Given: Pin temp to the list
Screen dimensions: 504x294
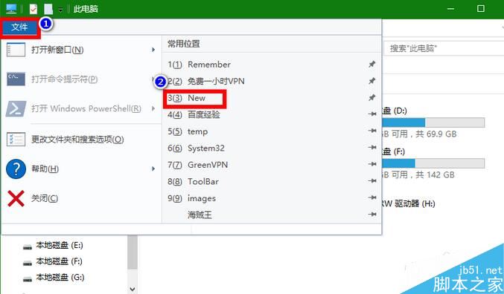Looking at the screenshot, I should [372, 131].
